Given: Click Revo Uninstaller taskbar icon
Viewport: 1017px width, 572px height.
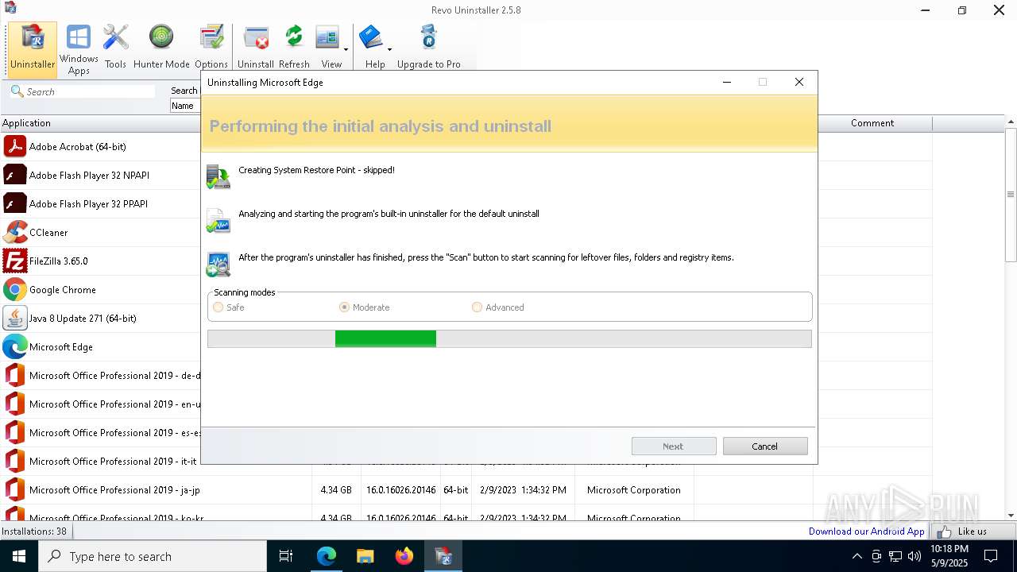Looking at the screenshot, I should [443, 556].
